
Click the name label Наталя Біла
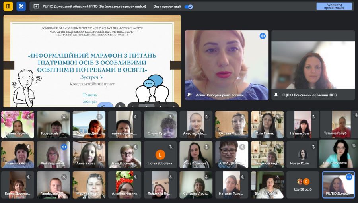[x=300, y=133]
